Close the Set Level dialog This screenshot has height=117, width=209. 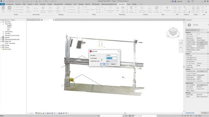(x=118, y=51)
